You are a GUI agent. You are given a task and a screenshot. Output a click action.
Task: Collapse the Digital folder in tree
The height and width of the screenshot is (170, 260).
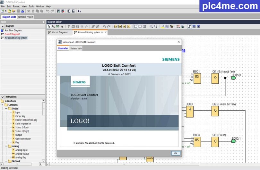6,109
